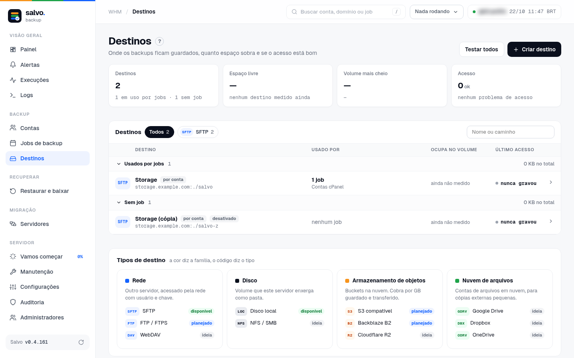This screenshot has height=358, width=574.
Task: Select the SFTP filter tab
Action: pyautogui.click(x=198, y=132)
